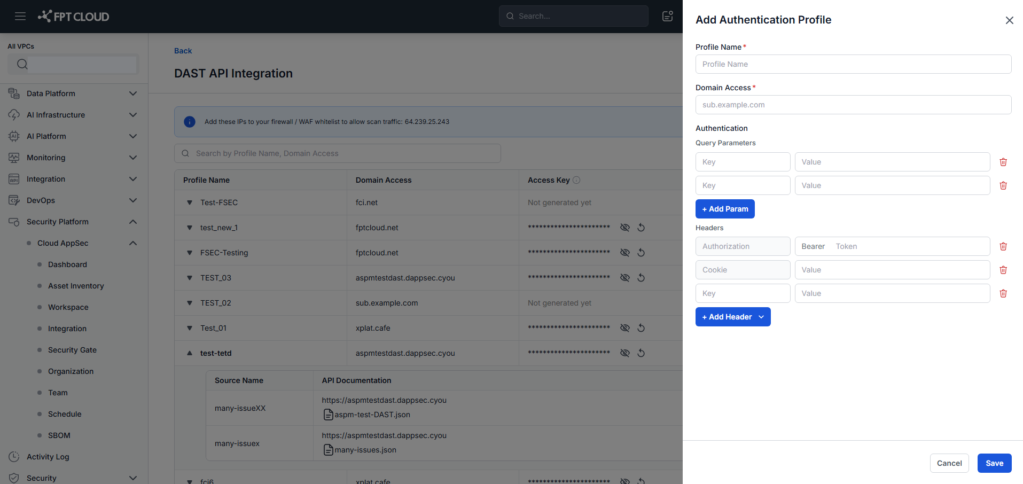The height and width of the screenshot is (484, 1023).
Task: Delete the first query parameter row
Action: pos(1003,162)
